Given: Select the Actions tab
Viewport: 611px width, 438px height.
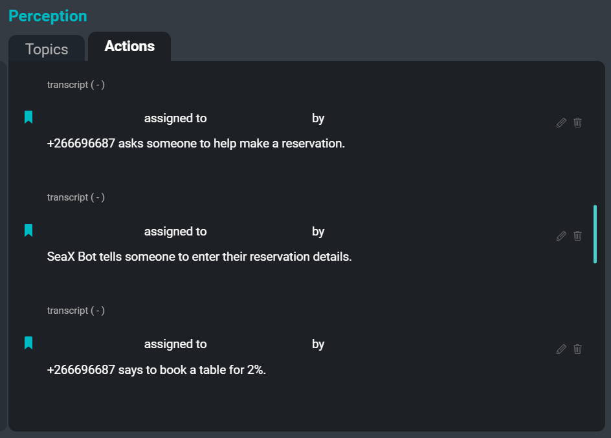Looking at the screenshot, I should click(129, 46).
